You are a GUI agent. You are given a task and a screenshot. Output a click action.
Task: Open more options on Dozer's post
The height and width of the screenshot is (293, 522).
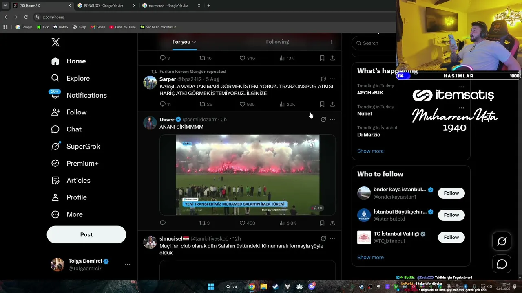pos(332,120)
